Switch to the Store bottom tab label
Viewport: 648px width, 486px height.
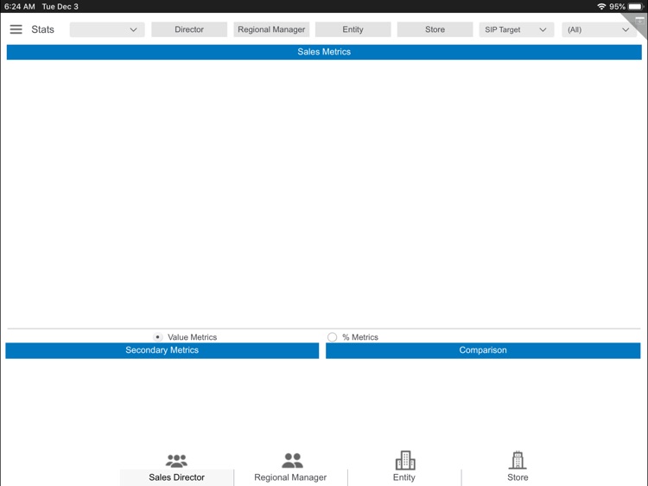point(518,477)
